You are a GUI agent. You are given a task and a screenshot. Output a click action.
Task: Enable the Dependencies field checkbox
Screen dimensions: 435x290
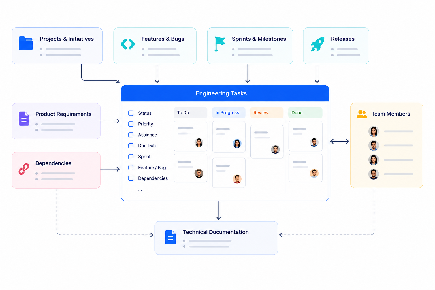pyautogui.click(x=131, y=178)
